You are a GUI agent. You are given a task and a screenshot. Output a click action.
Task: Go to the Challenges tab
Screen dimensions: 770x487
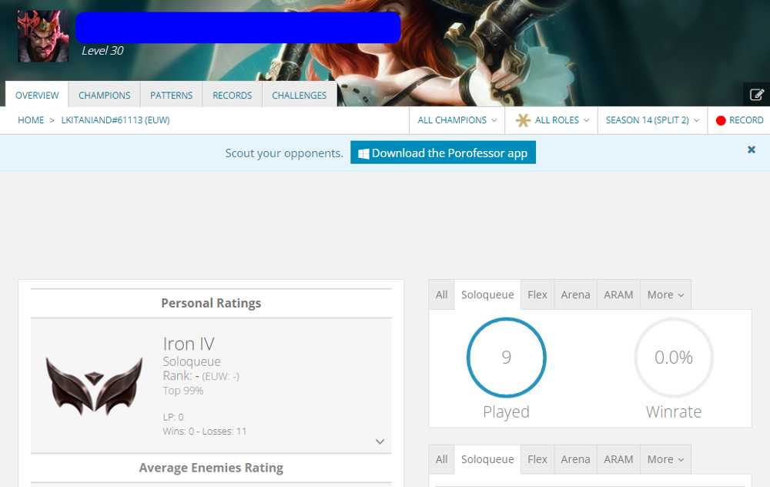pyautogui.click(x=299, y=95)
